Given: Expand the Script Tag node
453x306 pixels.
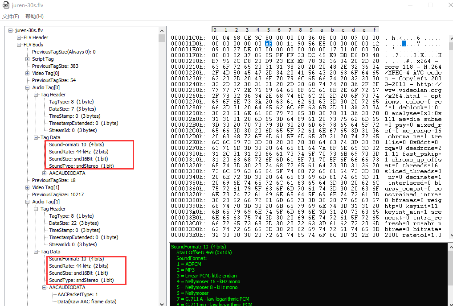Looking at the screenshot, I should (x=27, y=59).
